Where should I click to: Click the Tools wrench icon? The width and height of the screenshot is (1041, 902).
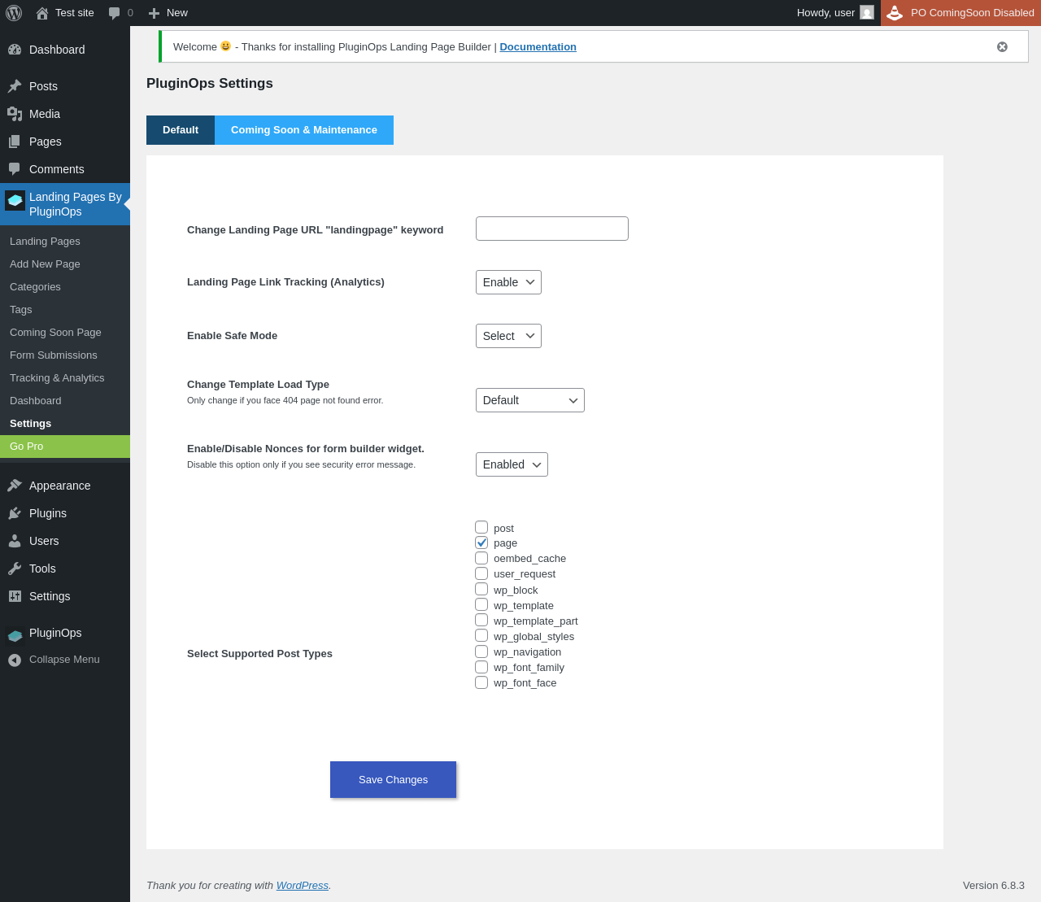pos(15,569)
